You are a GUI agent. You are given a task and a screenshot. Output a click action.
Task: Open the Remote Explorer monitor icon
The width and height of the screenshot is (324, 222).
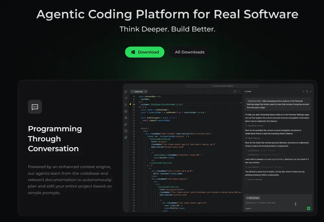point(126,131)
